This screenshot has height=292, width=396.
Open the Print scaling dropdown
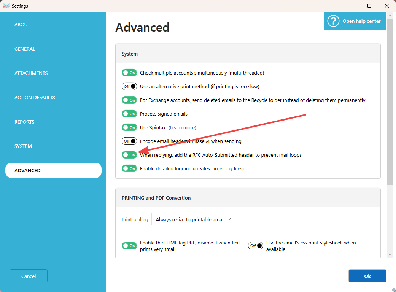[x=192, y=219]
